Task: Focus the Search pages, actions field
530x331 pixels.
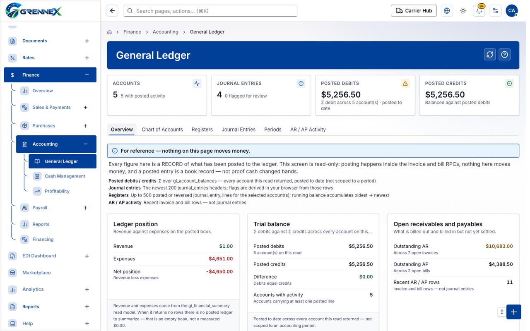Action: (211, 11)
